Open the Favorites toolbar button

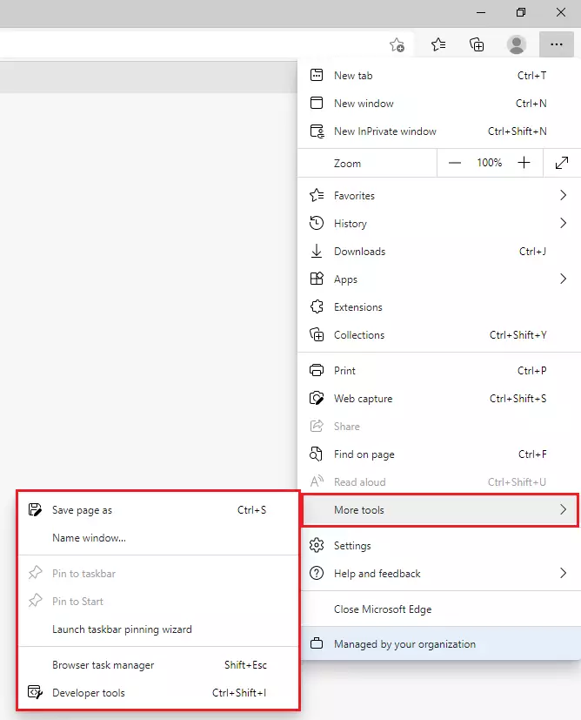click(438, 44)
